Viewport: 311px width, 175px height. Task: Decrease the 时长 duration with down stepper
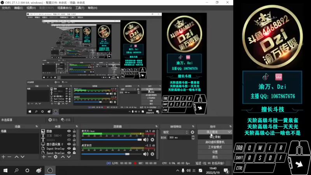(193, 139)
